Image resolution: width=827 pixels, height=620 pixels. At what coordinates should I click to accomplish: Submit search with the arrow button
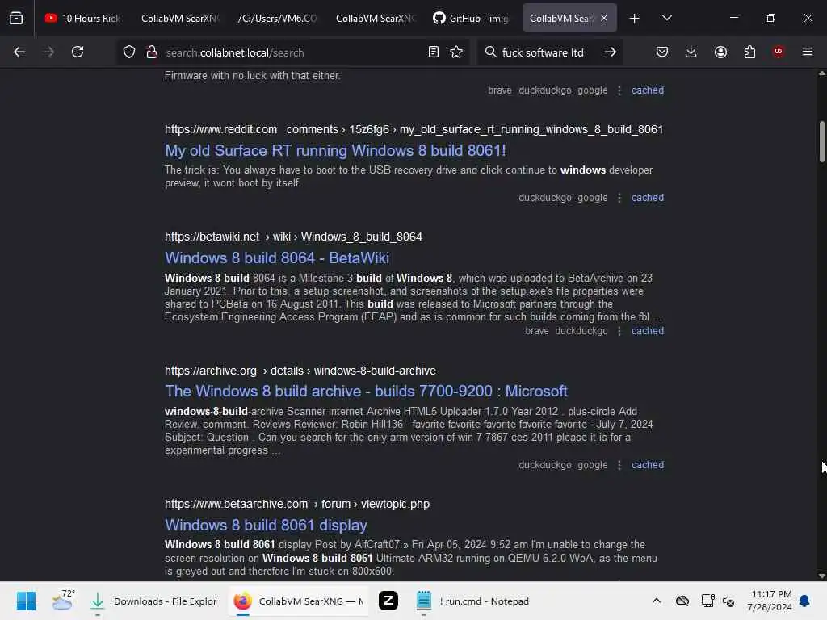click(x=611, y=52)
